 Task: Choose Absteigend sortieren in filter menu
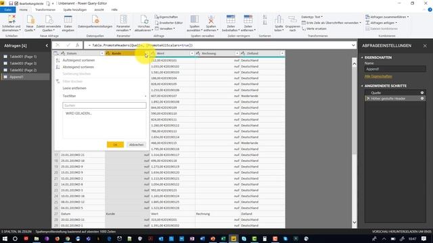click(x=78, y=67)
